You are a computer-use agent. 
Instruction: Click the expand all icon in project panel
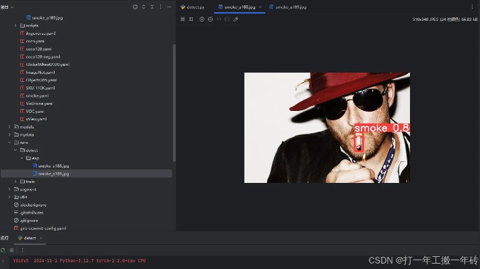tap(143, 7)
